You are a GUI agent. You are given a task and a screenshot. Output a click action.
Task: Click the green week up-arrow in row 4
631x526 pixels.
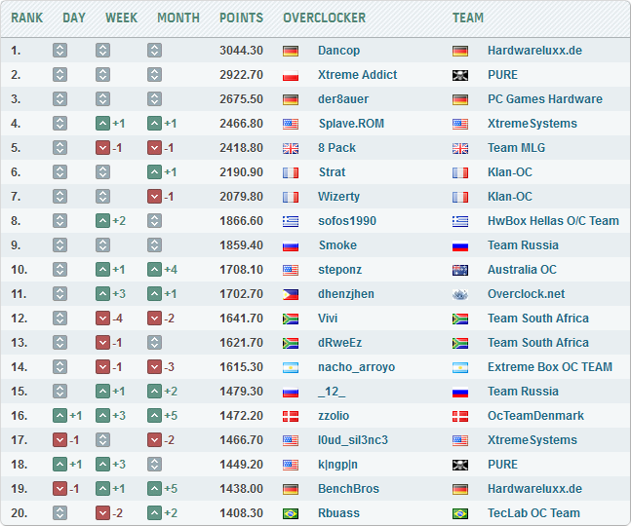102,124
